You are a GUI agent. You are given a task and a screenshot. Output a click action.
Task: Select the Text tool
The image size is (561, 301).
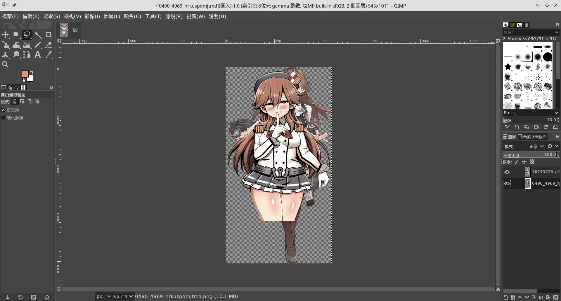[38, 55]
